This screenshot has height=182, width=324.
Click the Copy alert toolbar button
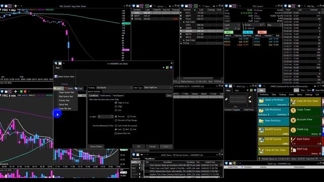pyautogui.click(x=79, y=88)
